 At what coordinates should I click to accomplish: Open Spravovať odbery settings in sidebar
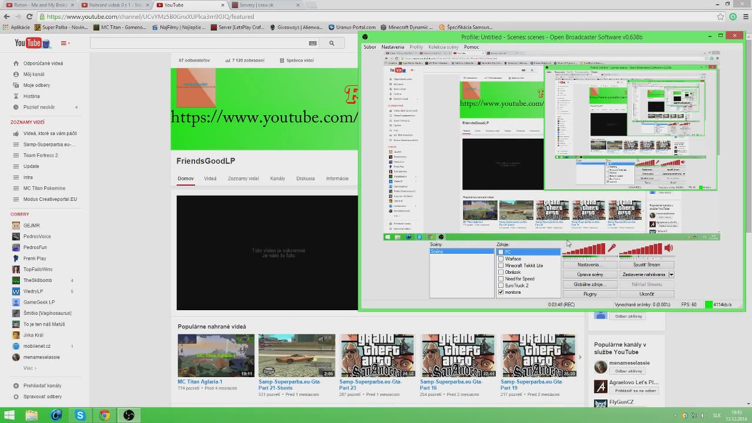pyautogui.click(x=42, y=397)
